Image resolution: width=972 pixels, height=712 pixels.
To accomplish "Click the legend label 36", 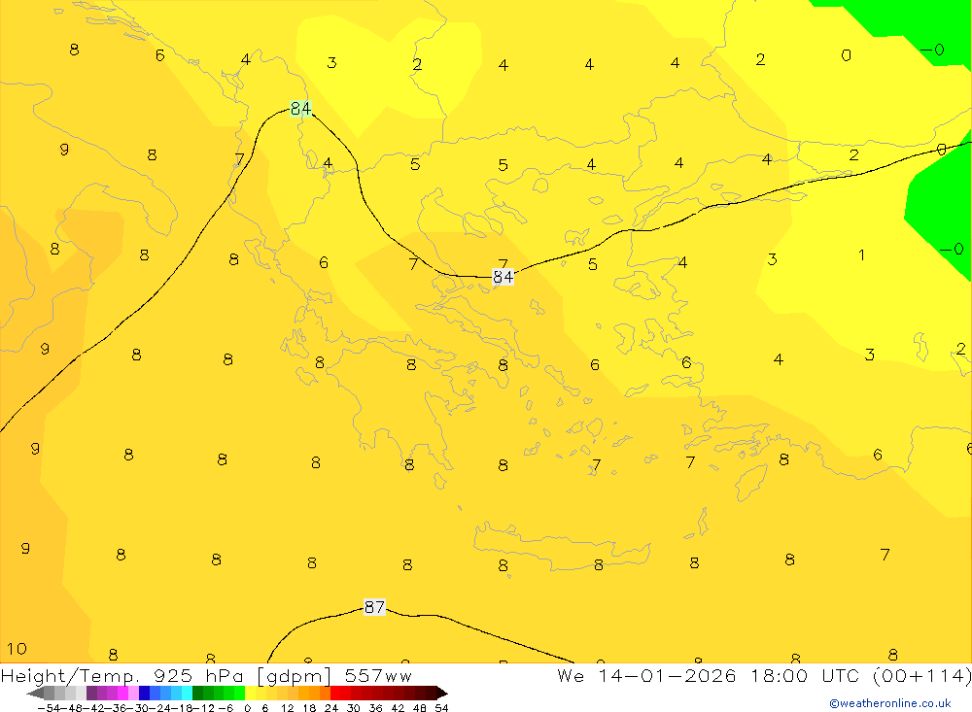I will 375,708.
